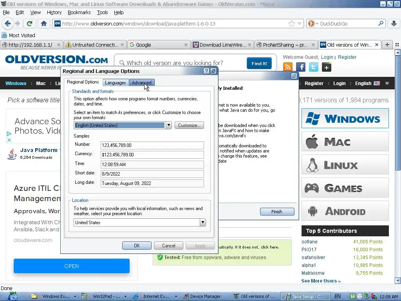
Task: Click the browser forward arrow
Action: pos(18,24)
